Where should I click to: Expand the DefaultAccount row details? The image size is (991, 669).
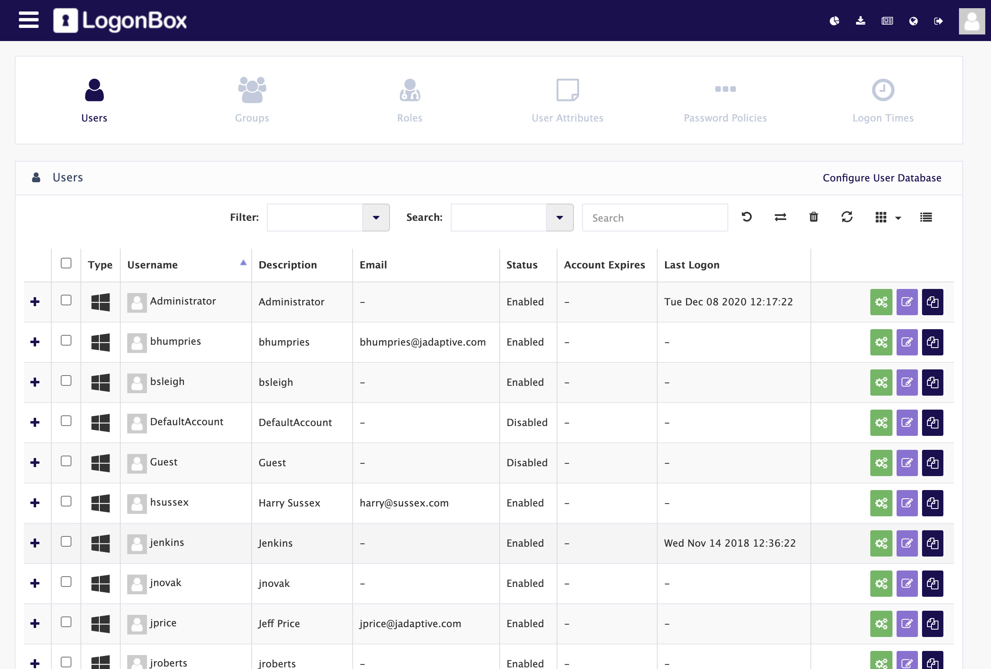click(35, 423)
